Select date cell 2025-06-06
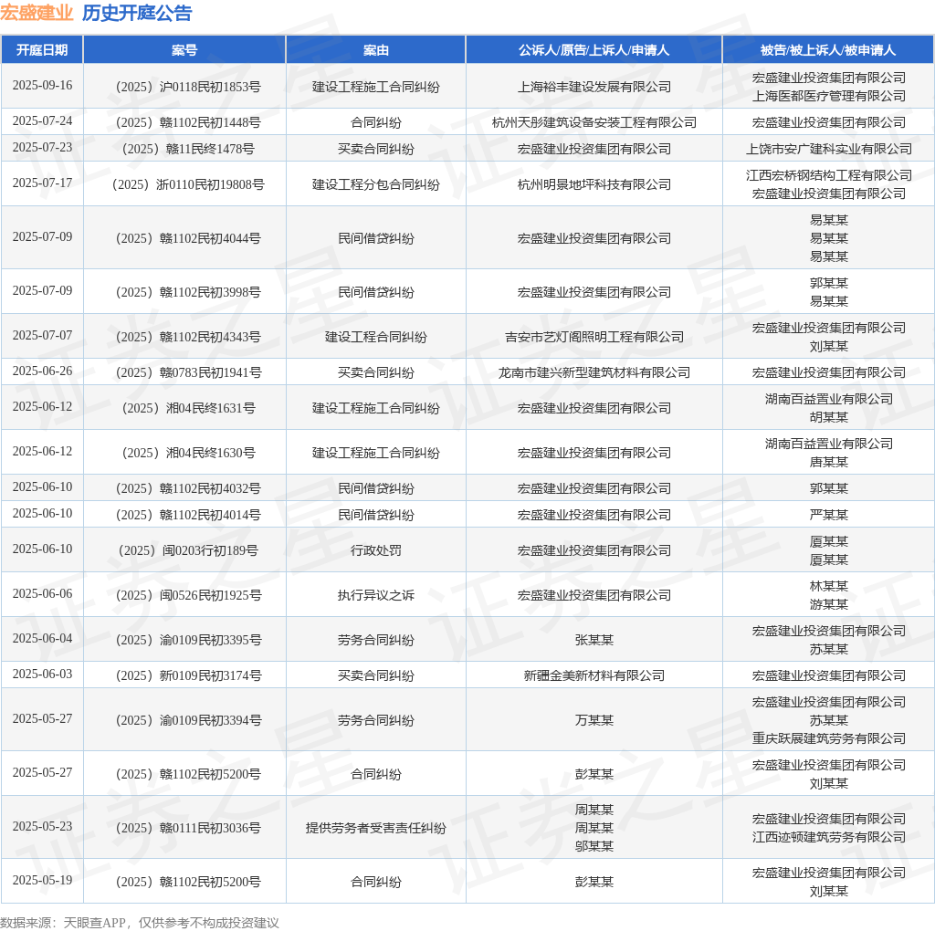The width and height of the screenshot is (935, 931). 42,593
